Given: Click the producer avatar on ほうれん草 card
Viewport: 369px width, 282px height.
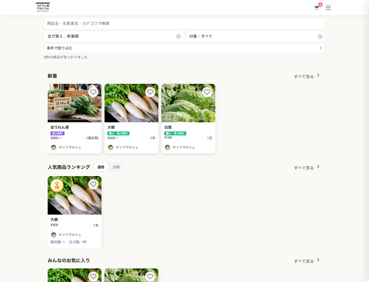Looking at the screenshot, I should (54, 147).
